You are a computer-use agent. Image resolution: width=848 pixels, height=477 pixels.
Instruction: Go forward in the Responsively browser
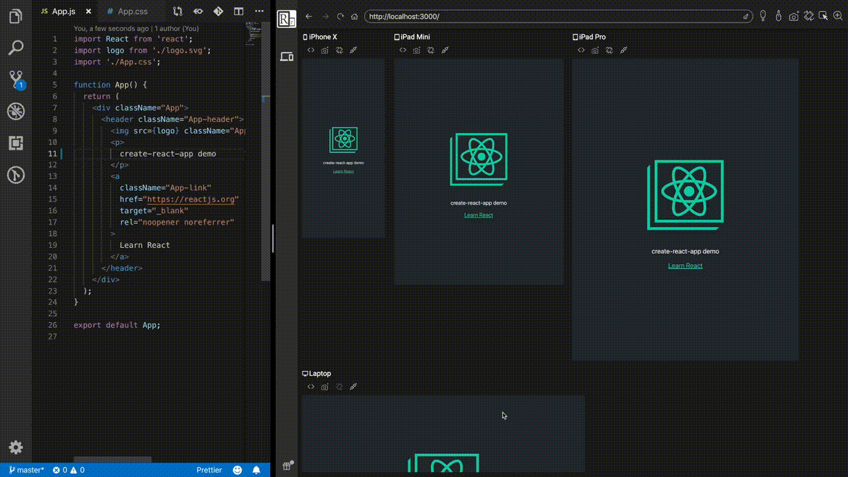coord(325,17)
